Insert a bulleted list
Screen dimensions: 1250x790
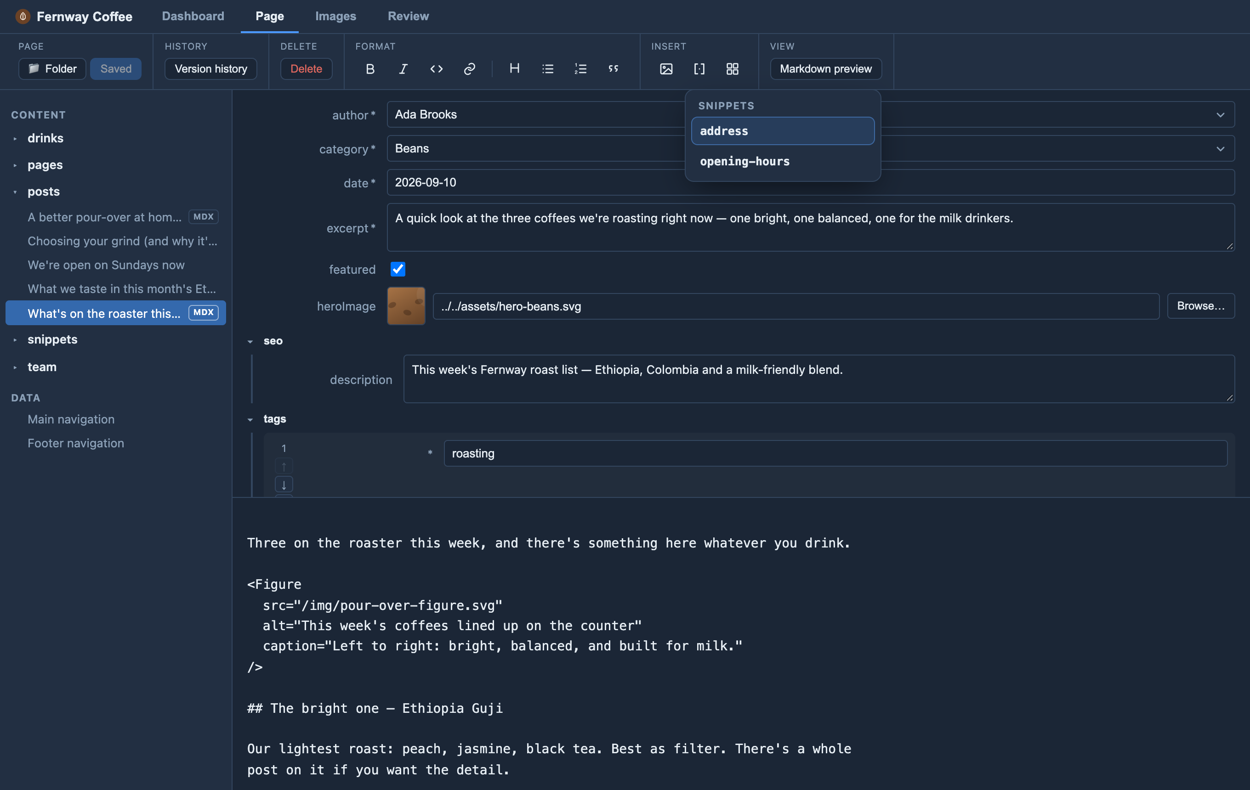pyautogui.click(x=548, y=68)
